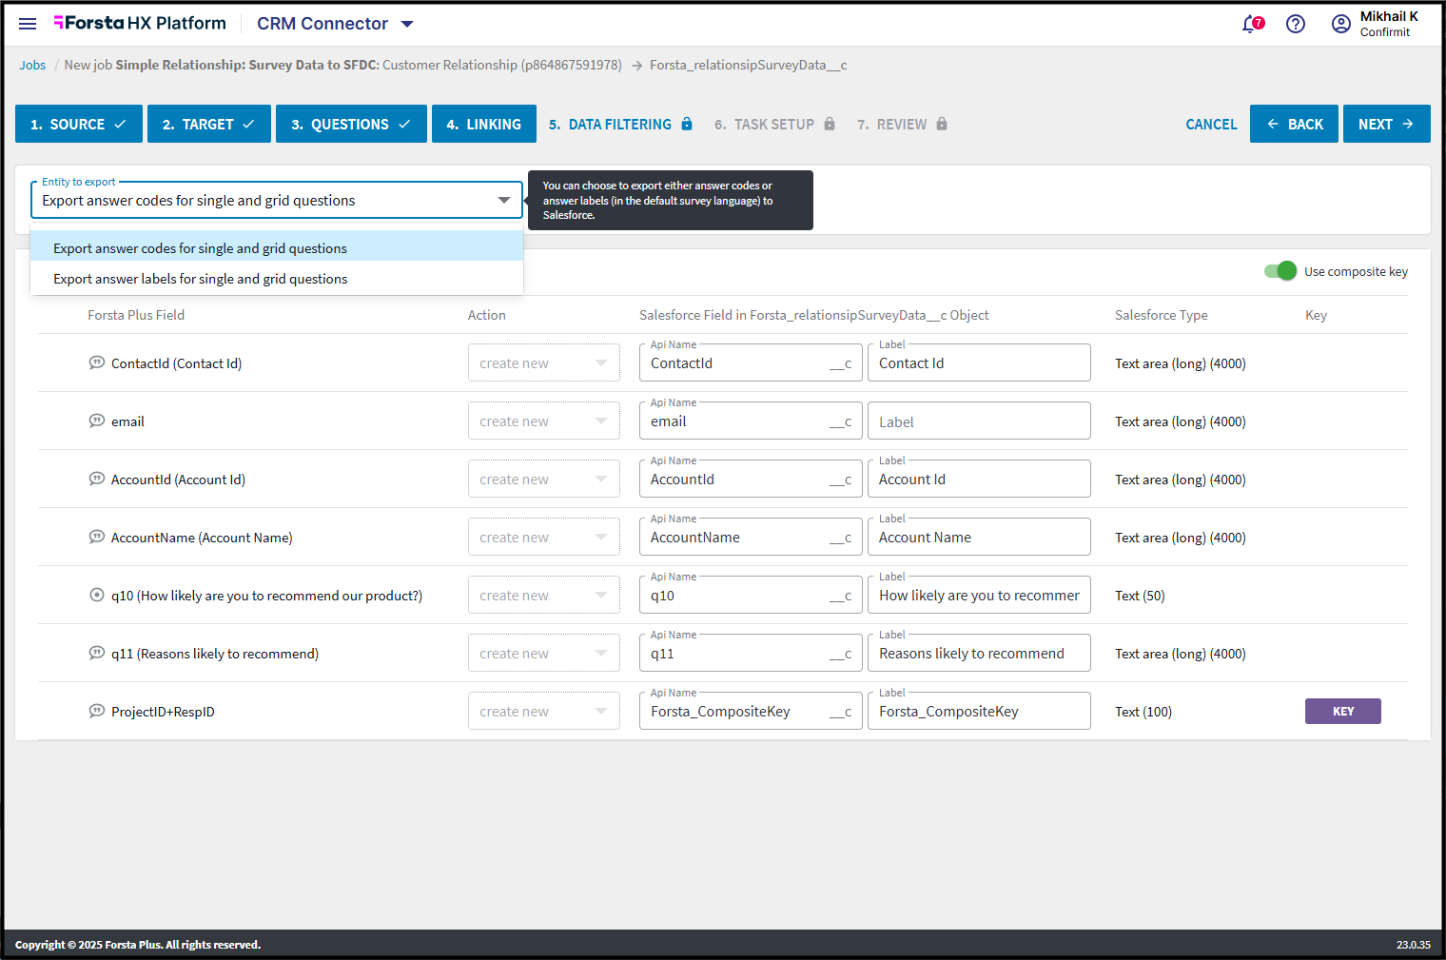Click the q11 row comment icon
Image resolution: width=1446 pixels, height=960 pixels.
97,653
